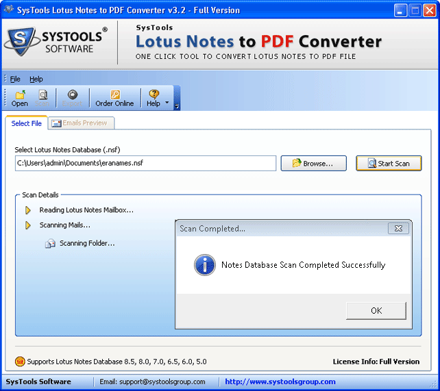
Task: Maximize the converter window
Action: (415, 11)
